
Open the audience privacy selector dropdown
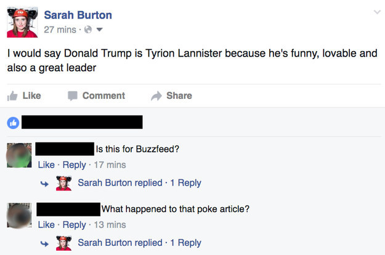(x=98, y=29)
